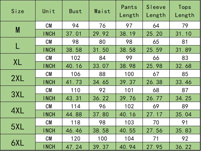Click the Sleeve Length header cell

[x=155, y=11]
